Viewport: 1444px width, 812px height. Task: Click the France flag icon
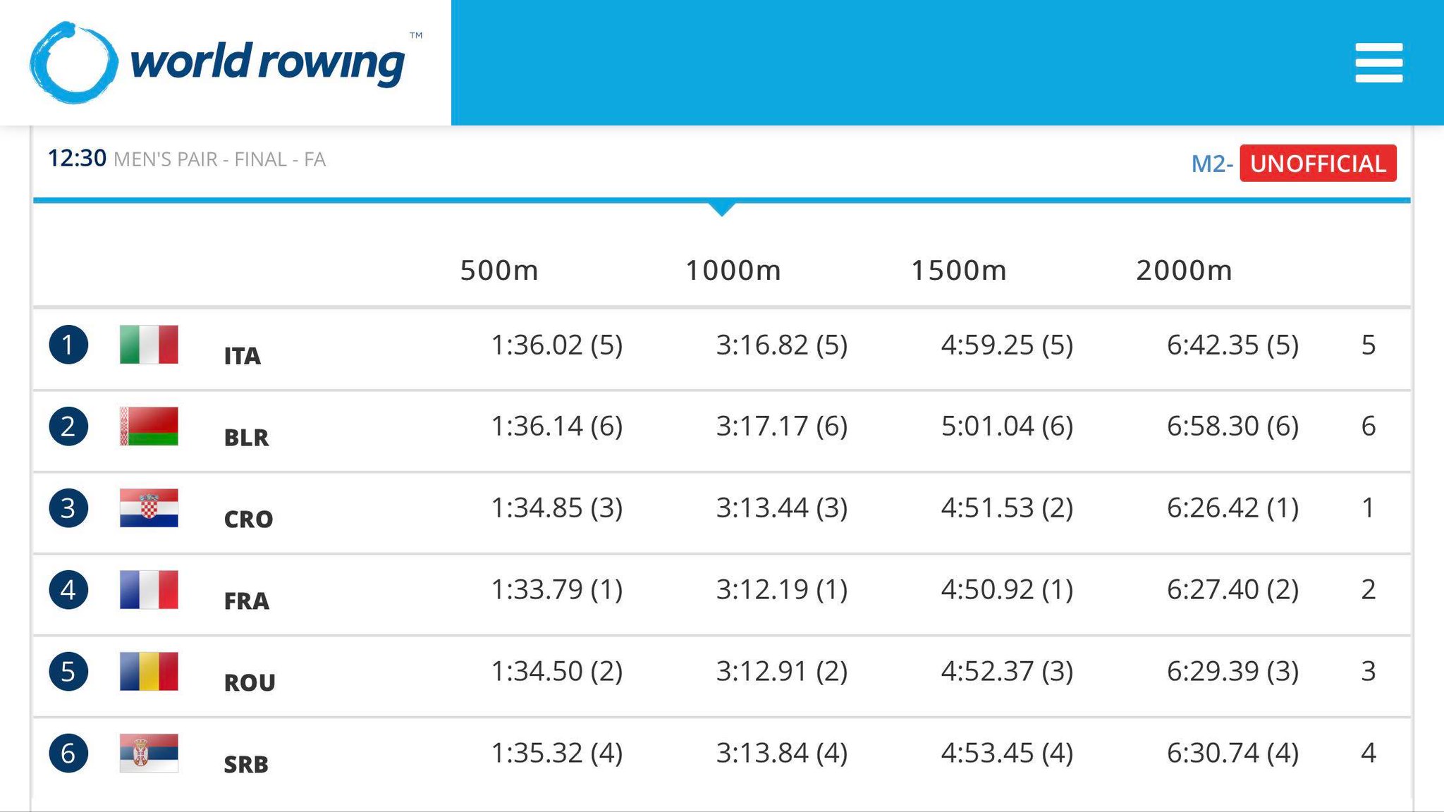149,590
